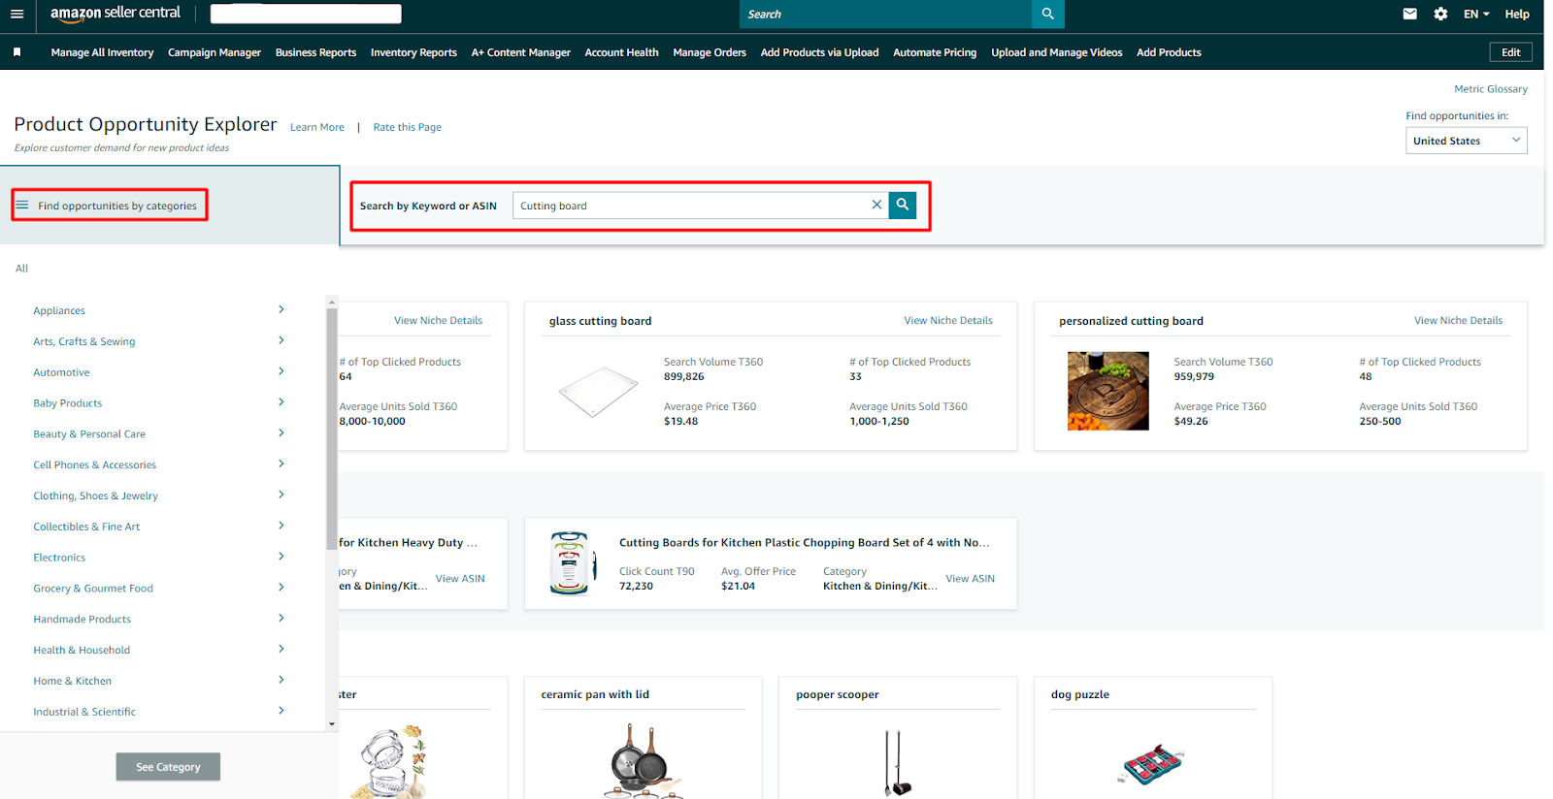Click the category list scrollbar
Viewport: 1553px width, 799px height.
[x=332, y=427]
